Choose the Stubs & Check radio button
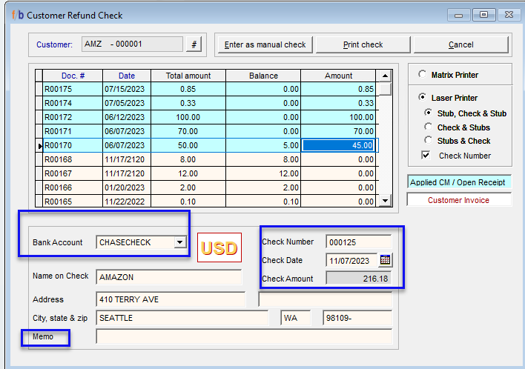 tap(428, 141)
